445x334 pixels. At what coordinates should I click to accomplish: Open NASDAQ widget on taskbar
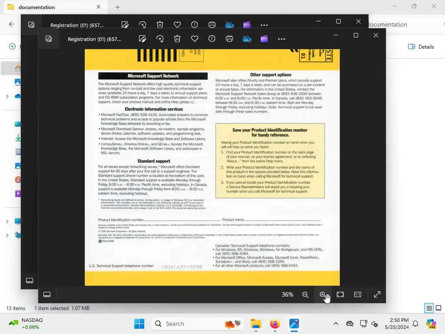coord(26,324)
